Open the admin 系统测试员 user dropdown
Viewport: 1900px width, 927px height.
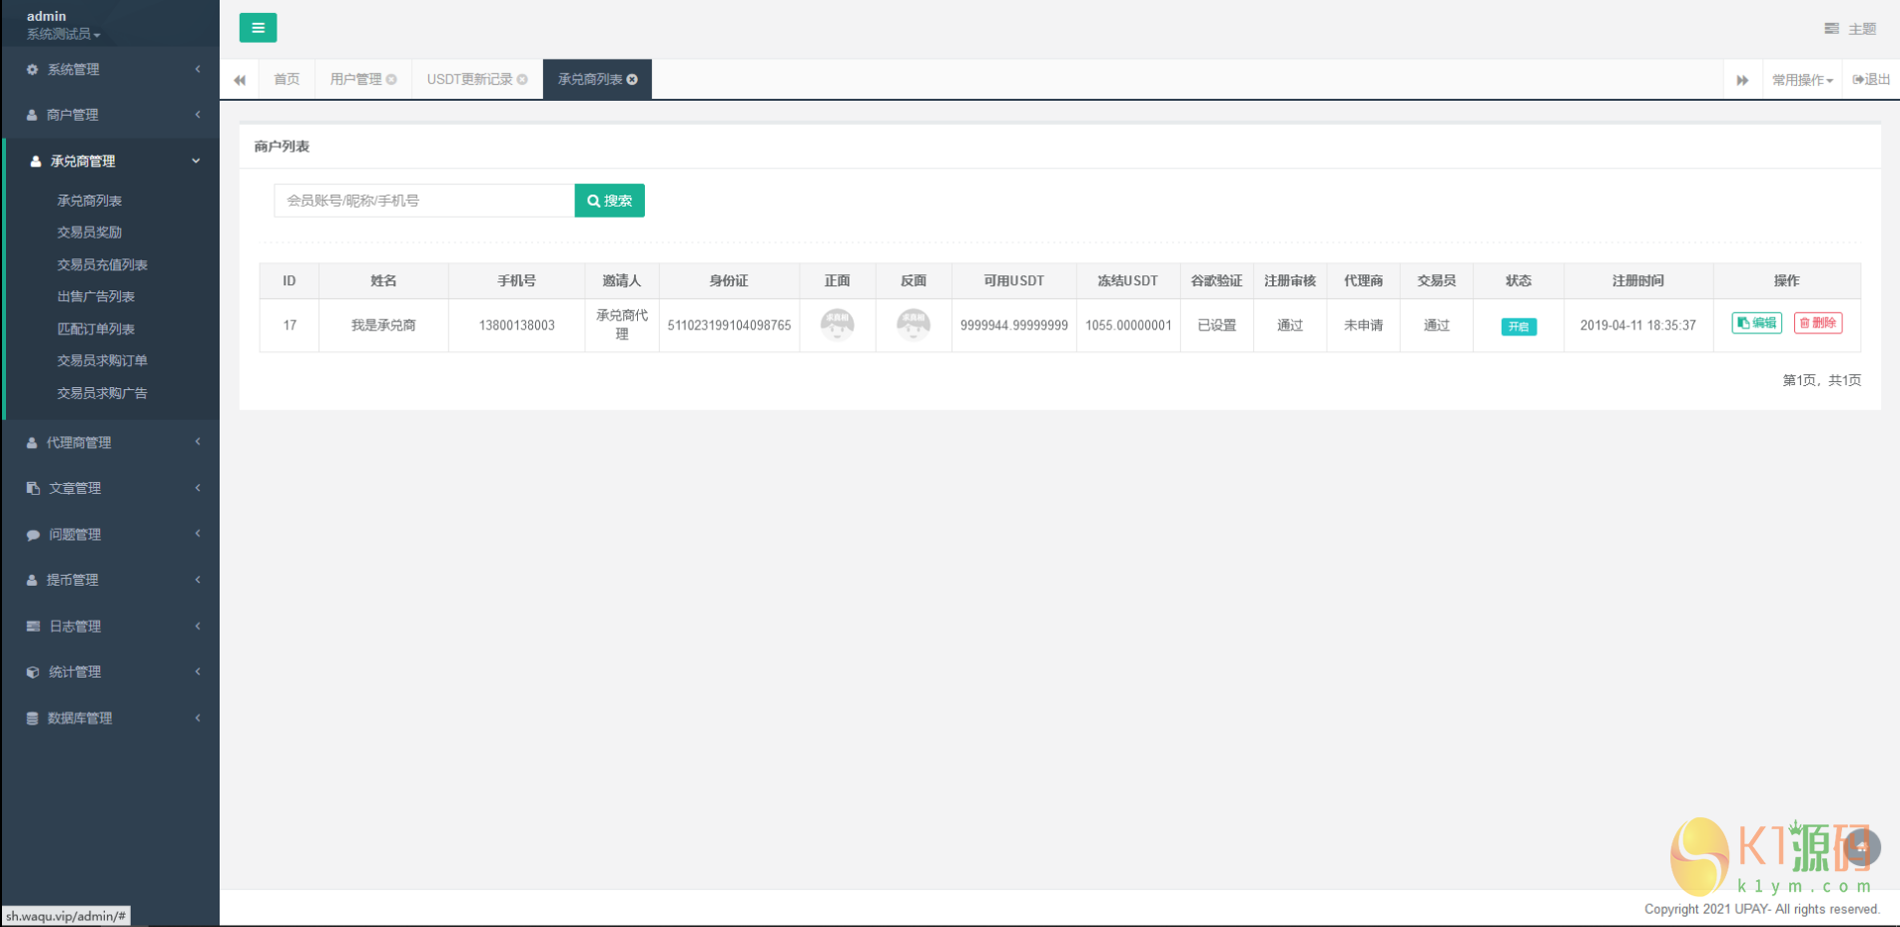point(63,25)
